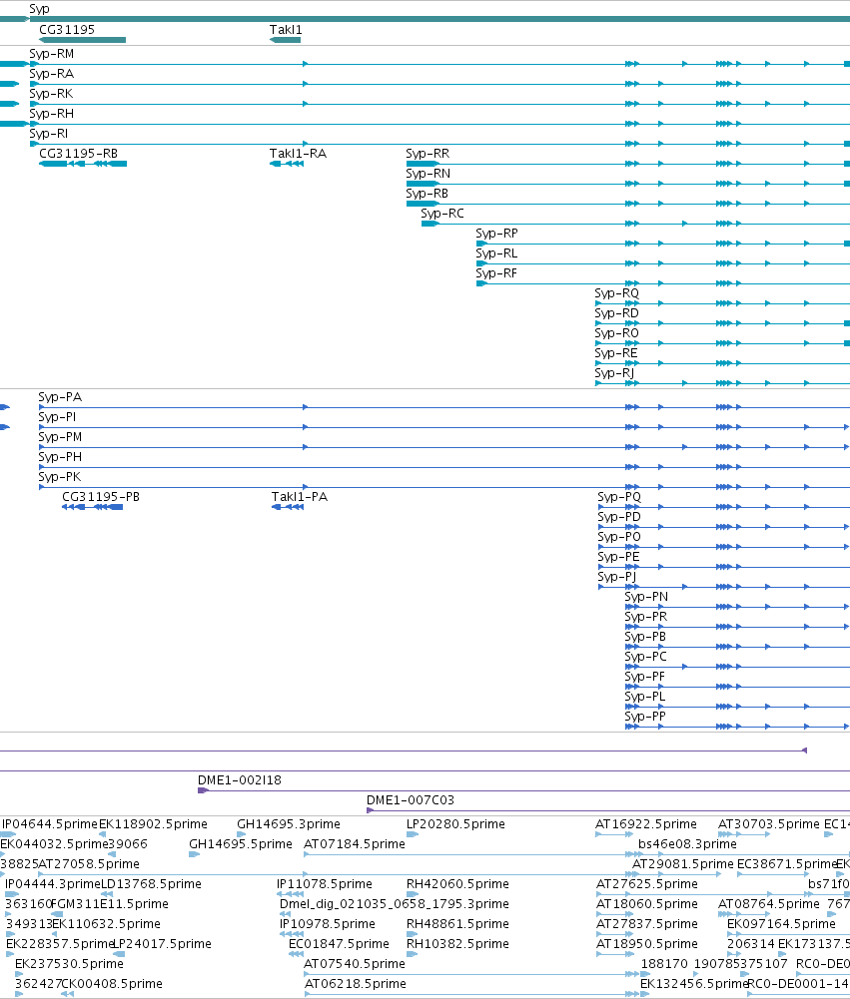Select EST bs46e08.3prime
Screen dimensions: 850x999
tap(687, 844)
